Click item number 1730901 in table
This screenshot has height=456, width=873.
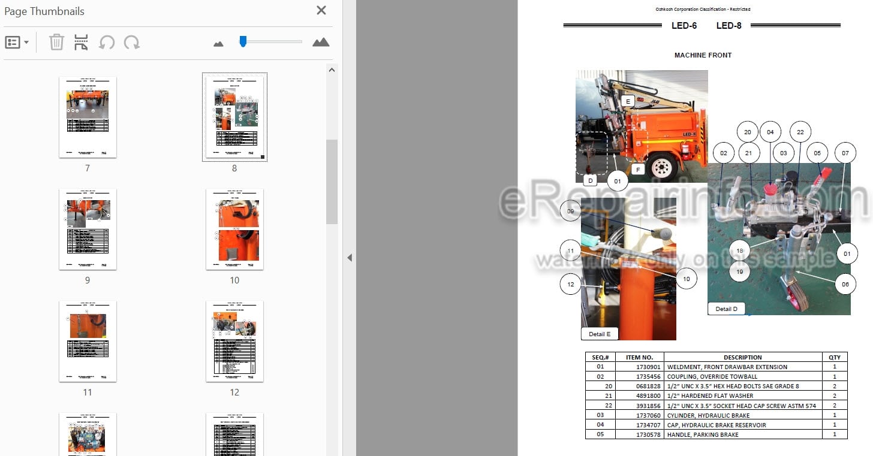pyautogui.click(x=648, y=367)
